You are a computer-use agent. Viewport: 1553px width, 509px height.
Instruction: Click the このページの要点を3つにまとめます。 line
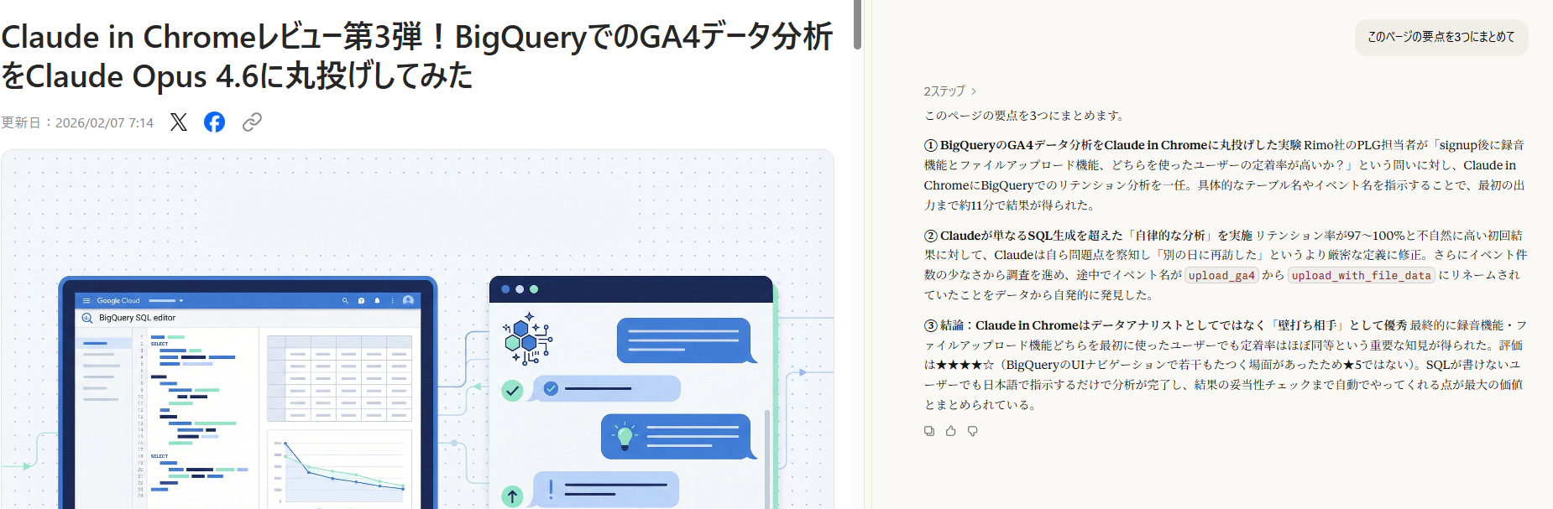pos(1024,116)
